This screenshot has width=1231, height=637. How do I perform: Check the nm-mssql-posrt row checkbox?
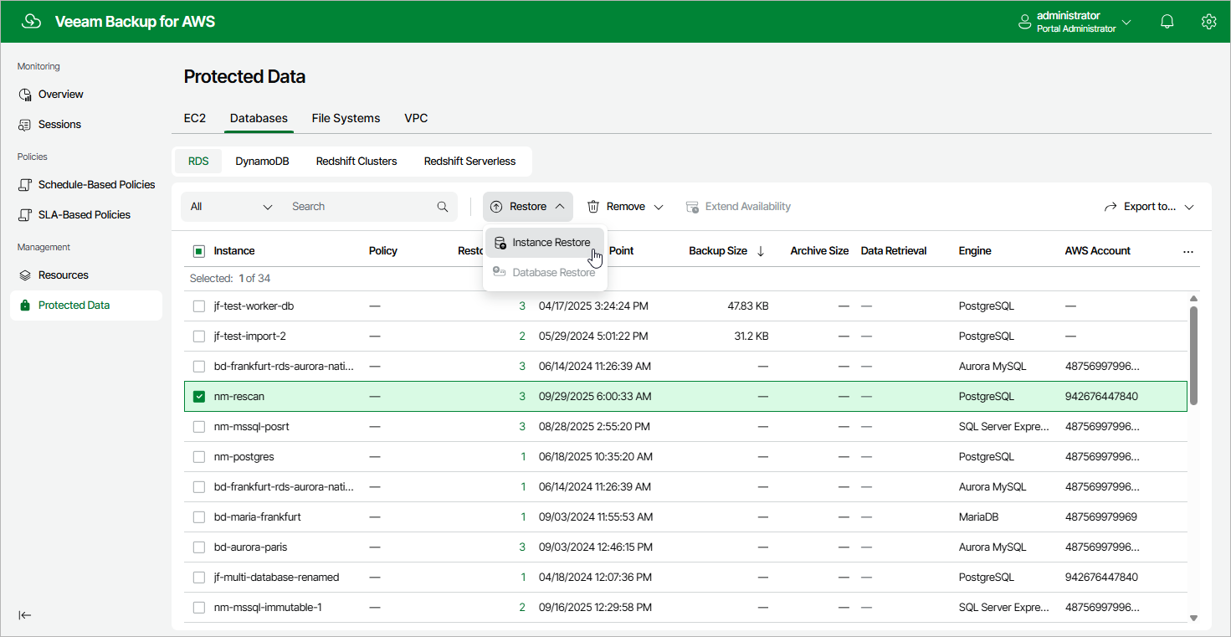(199, 427)
